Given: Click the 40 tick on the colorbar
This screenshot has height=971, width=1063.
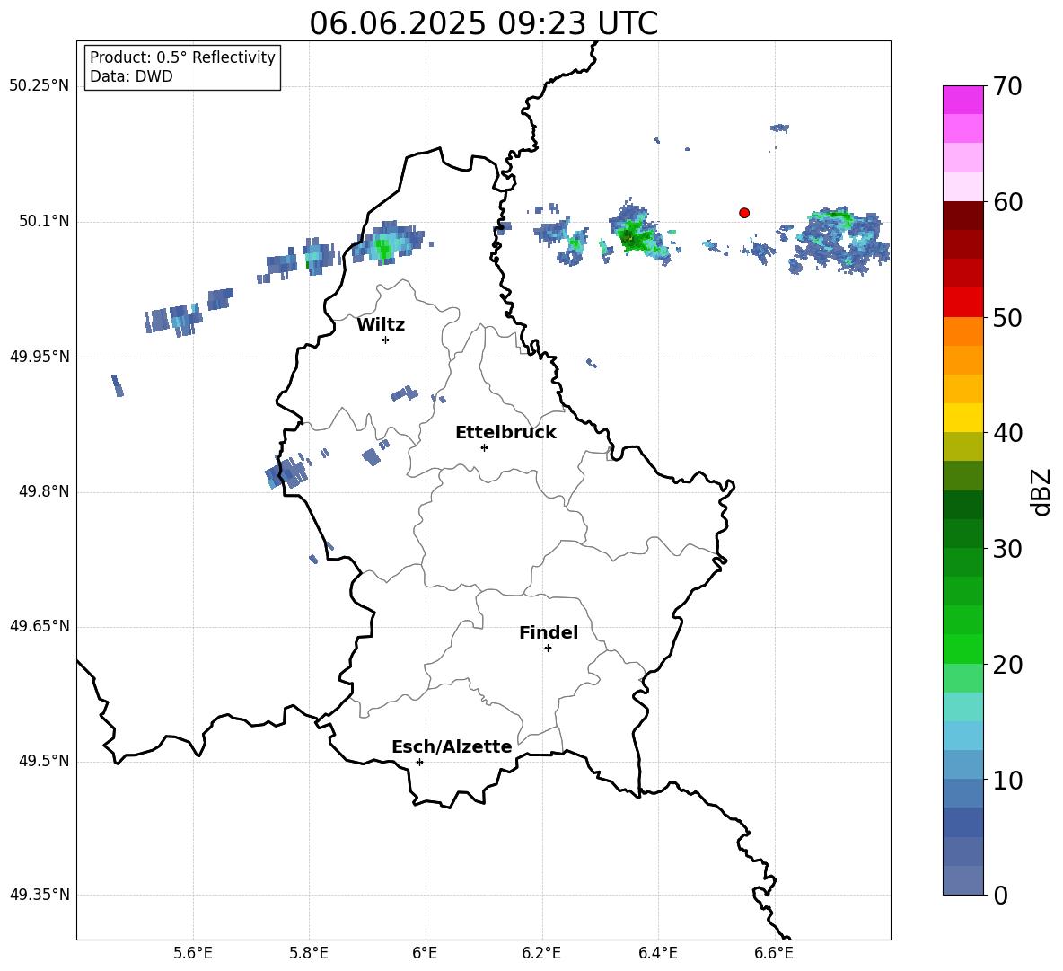Looking at the screenshot, I should tap(1007, 433).
